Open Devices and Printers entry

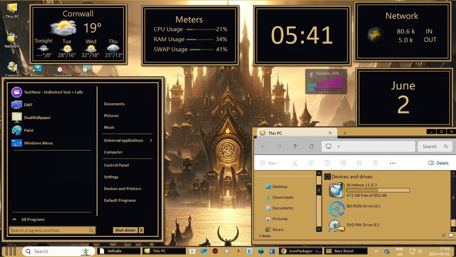point(123,189)
